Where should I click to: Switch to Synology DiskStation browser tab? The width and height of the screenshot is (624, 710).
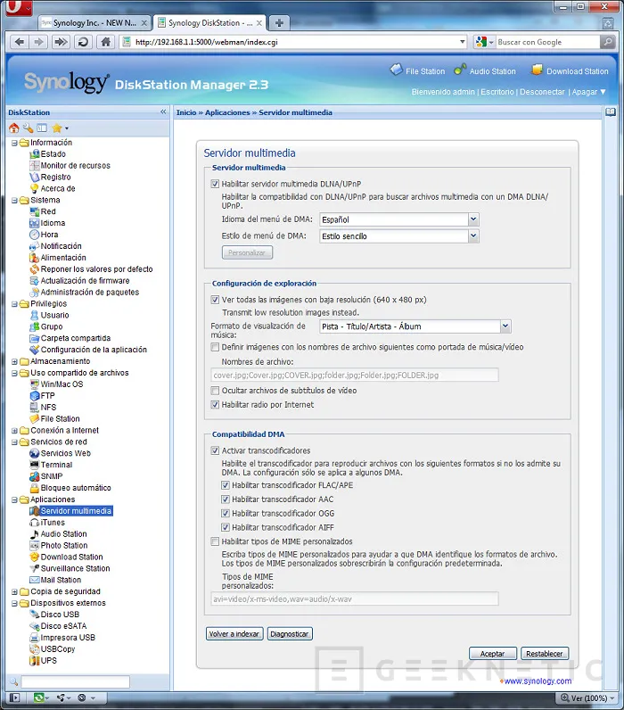tap(209, 22)
